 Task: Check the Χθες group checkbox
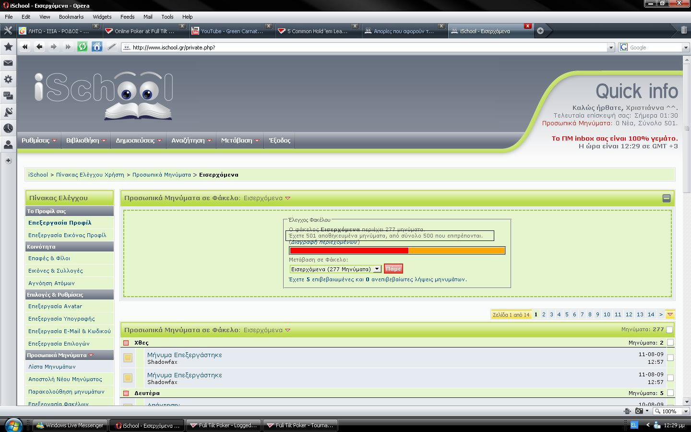(x=670, y=343)
